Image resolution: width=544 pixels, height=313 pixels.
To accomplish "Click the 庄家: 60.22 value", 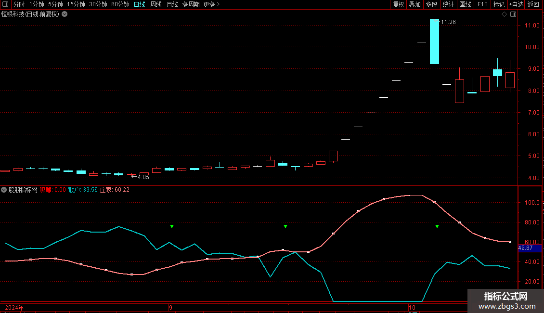I will [115, 190].
